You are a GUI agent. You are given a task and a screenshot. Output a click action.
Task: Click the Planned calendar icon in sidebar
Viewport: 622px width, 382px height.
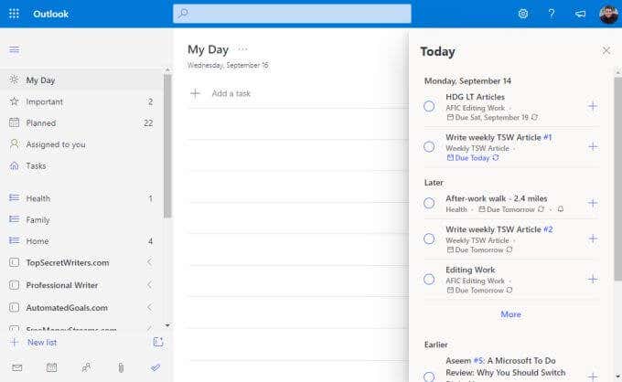pyautogui.click(x=15, y=122)
